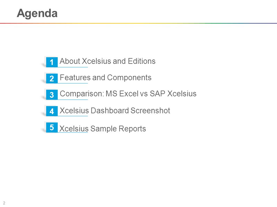Viewport: 277px width, 207px height.
Task: Click the blue number 3 badge
Action: [x=52, y=95]
